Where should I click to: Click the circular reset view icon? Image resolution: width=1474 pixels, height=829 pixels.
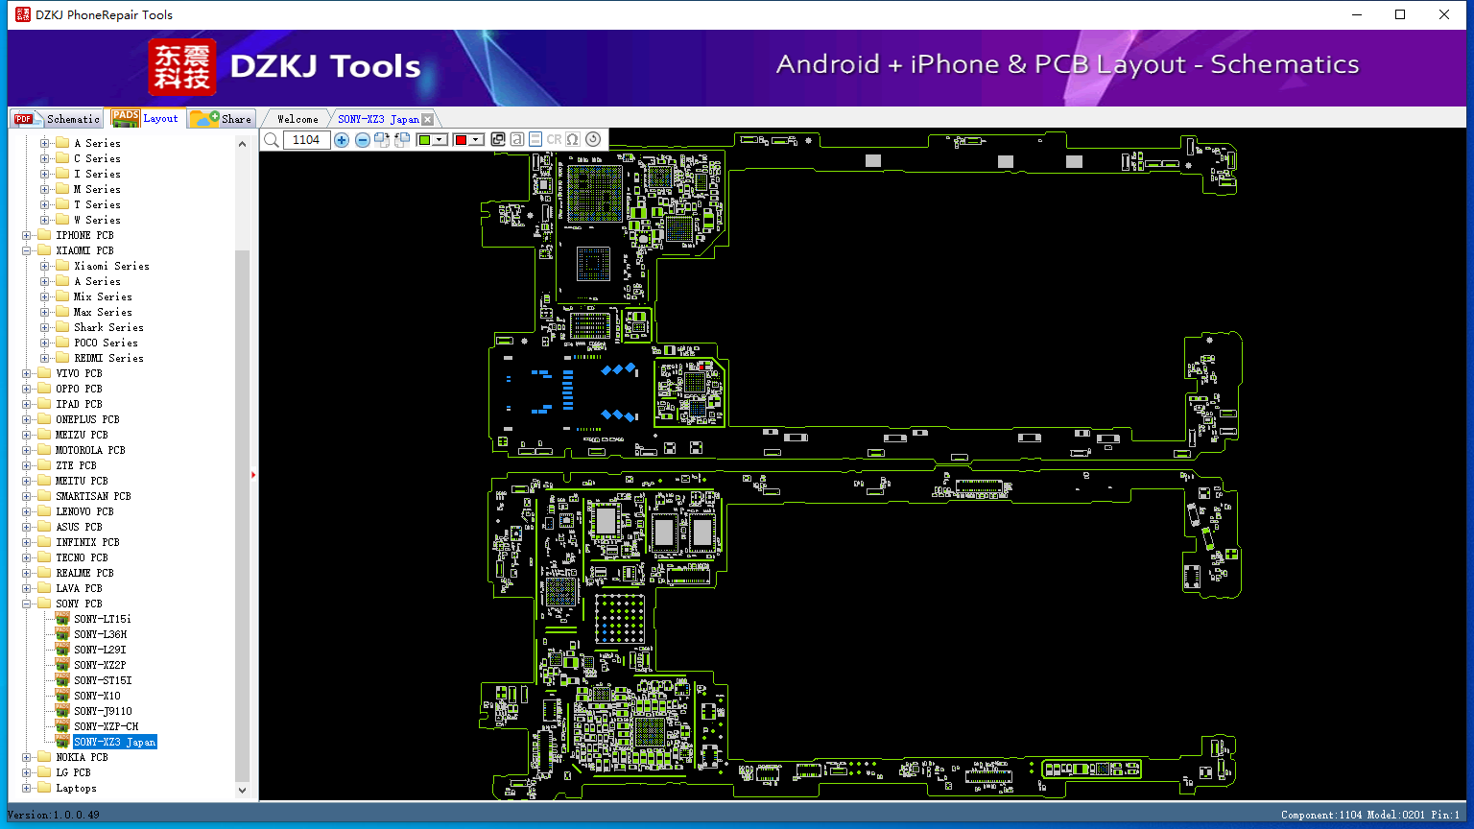(x=593, y=139)
